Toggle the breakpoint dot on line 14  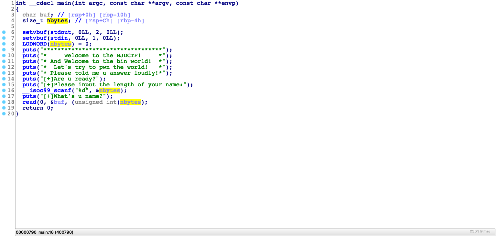point(4,79)
